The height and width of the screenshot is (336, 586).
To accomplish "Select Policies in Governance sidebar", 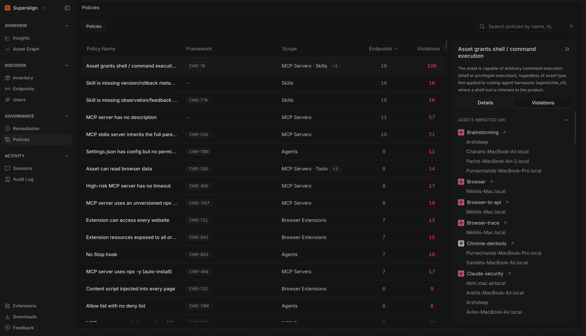I will click(37, 140).
